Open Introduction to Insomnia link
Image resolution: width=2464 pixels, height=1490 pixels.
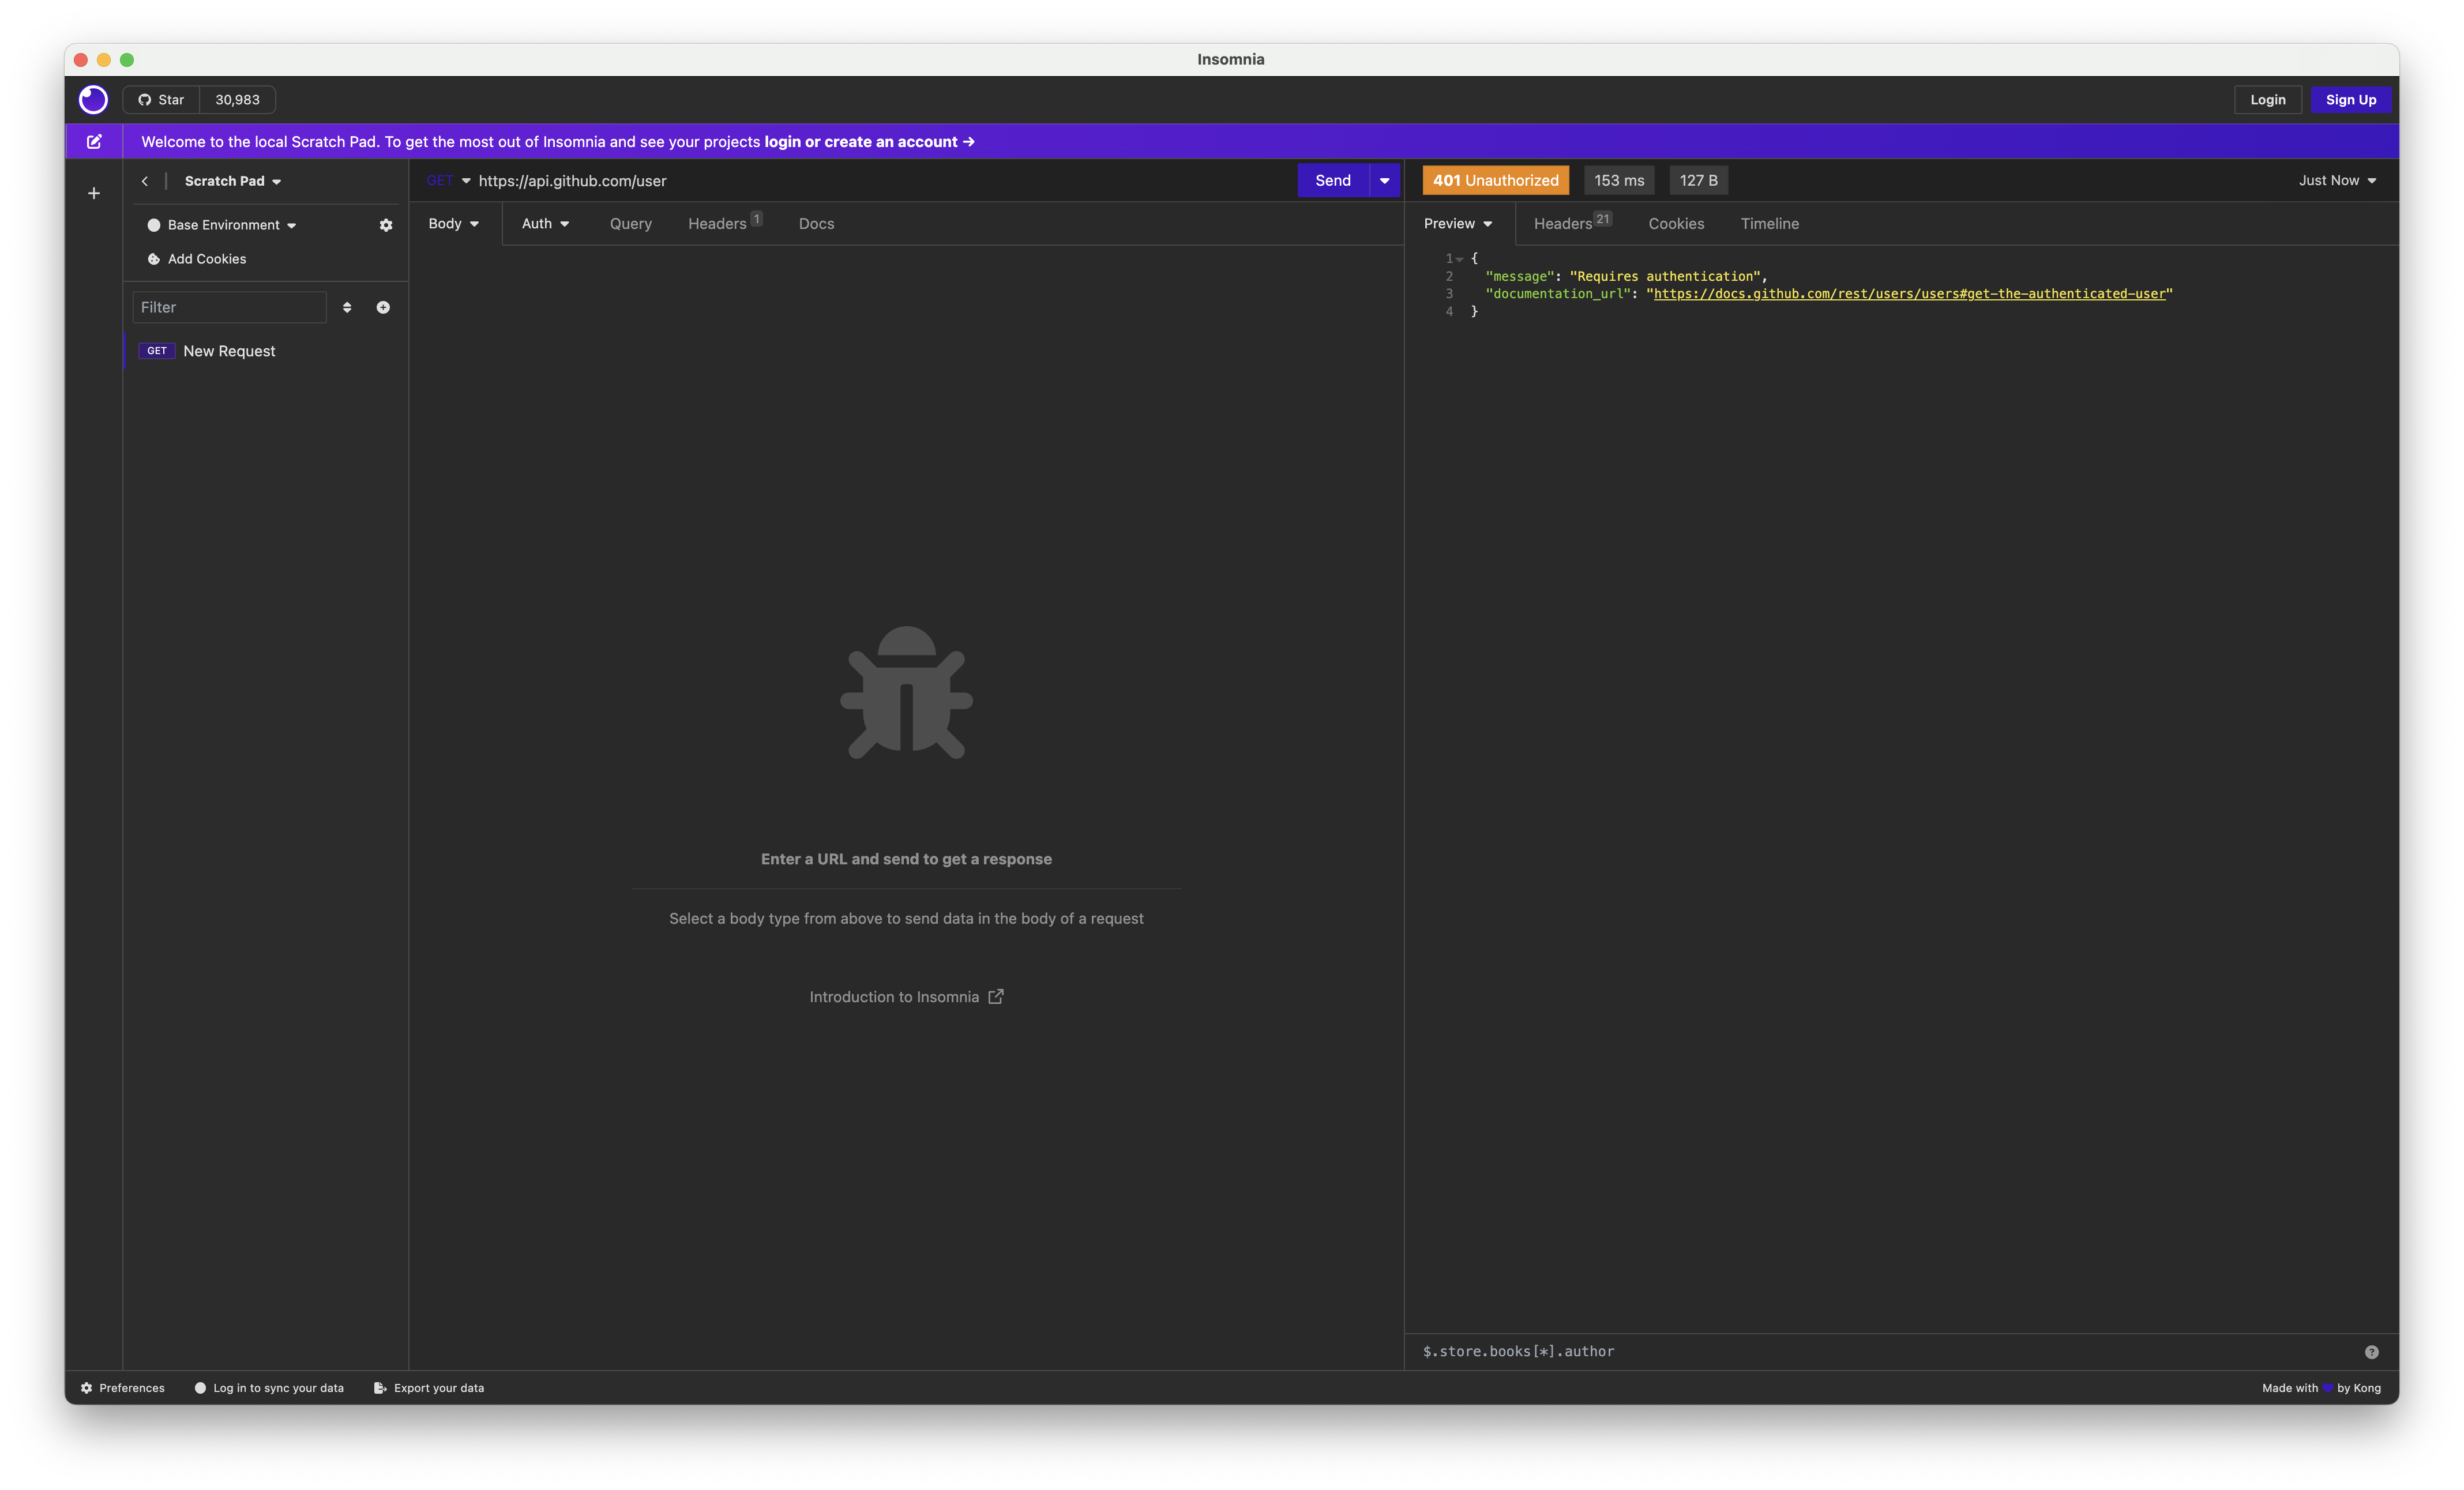[x=906, y=997]
